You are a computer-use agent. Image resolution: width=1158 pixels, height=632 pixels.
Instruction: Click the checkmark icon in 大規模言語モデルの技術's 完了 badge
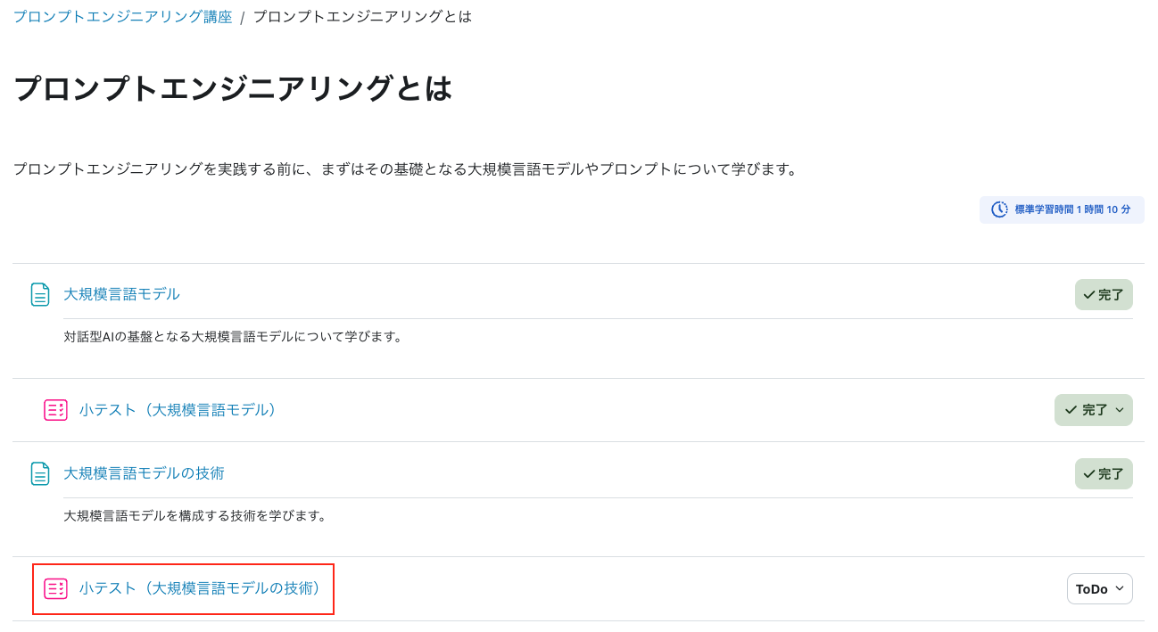tap(1088, 474)
